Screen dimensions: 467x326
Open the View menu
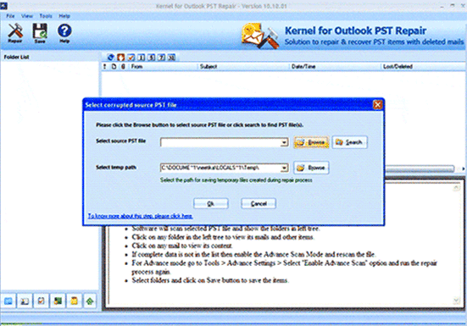click(27, 16)
